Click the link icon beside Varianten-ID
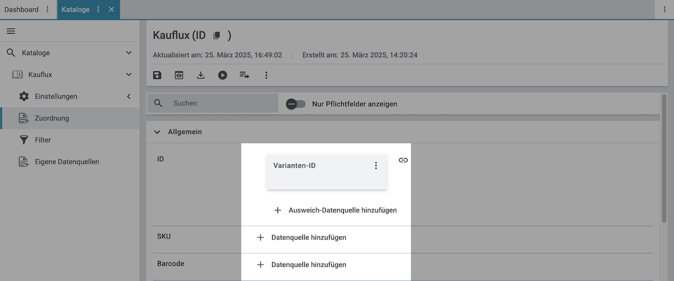The image size is (674, 281). click(403, 160)
